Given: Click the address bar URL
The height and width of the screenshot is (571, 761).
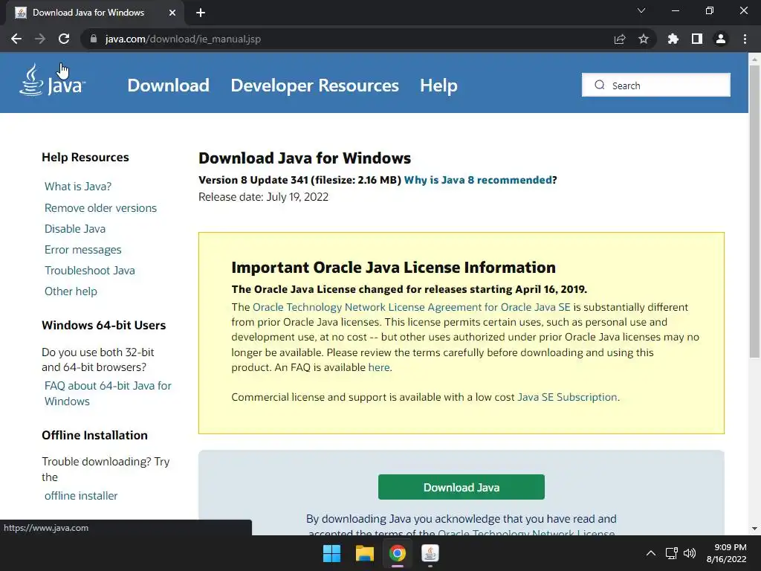Looking at the screenshot, I should tap(183, 39).
